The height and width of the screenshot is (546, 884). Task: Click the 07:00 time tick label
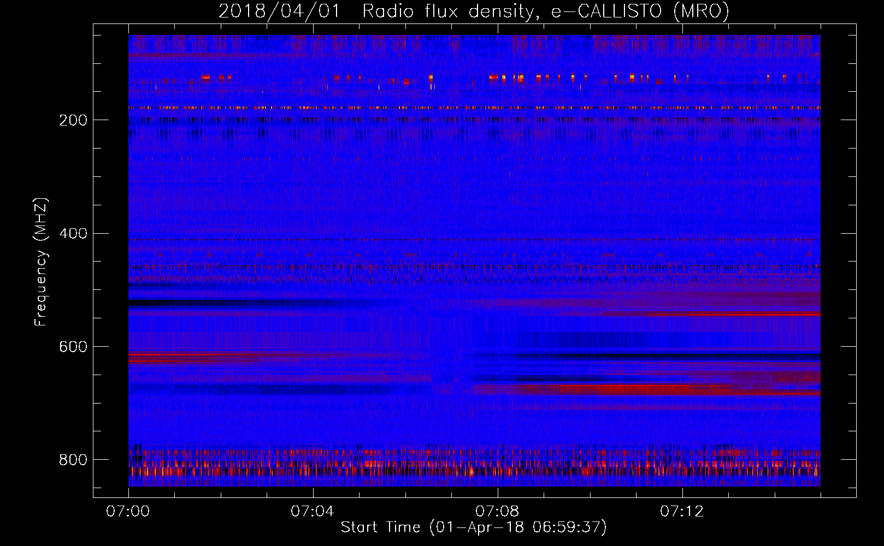coord(128,511)
